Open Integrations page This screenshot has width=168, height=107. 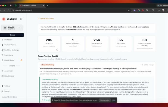9,55
